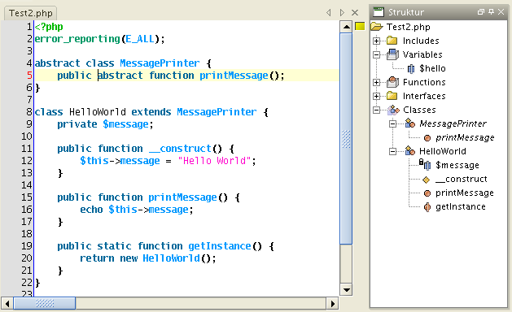The height and width of the screenshot is (312, 512).
Task: Click the HelloWorld class icon
Action: tap(410, 151)
